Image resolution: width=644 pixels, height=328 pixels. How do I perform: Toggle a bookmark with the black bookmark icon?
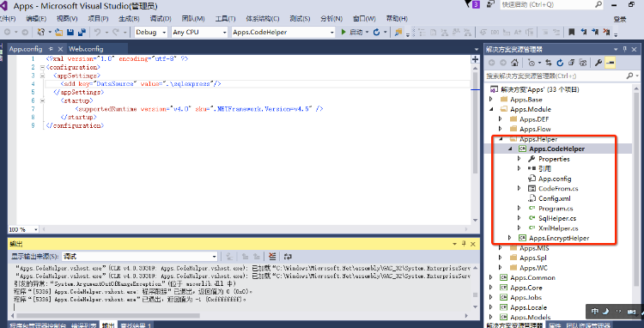click(571, 32)
